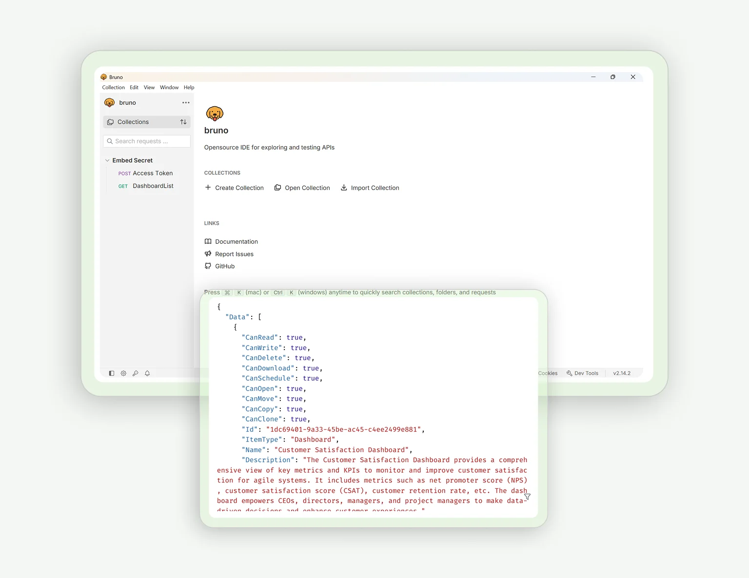This screenshot has height=578, width=749.
Task: Click the key icon in the status bar
Action: pyautogui.click(x=135, y=373)
